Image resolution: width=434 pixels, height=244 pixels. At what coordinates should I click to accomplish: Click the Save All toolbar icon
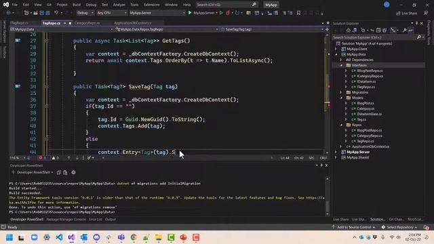click(48, 13)
